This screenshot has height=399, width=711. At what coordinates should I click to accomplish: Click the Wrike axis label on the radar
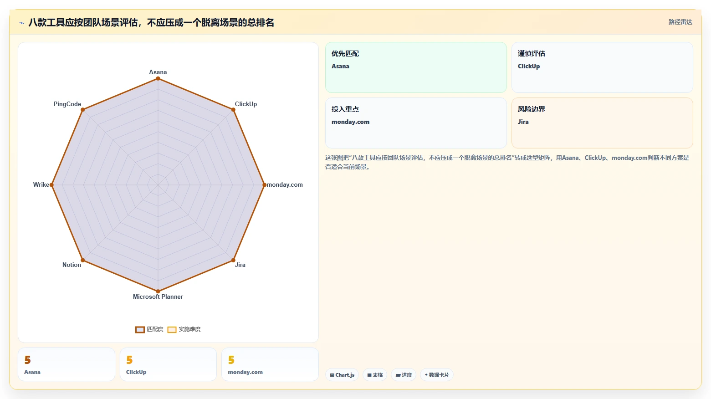(x=41, y=184)
